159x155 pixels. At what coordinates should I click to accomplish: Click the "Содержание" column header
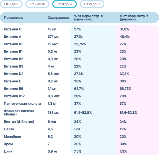point(58,18)
